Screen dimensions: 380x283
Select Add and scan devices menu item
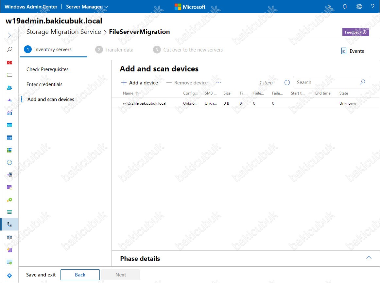click(51, 99)
